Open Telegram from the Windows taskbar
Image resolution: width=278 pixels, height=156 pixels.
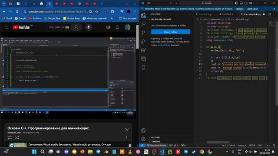click(186, 152)
